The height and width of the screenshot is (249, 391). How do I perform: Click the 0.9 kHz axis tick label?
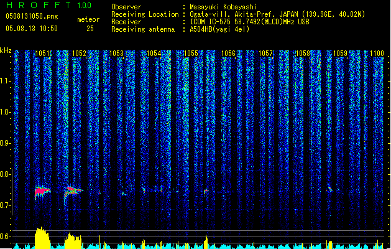point(5,143)
